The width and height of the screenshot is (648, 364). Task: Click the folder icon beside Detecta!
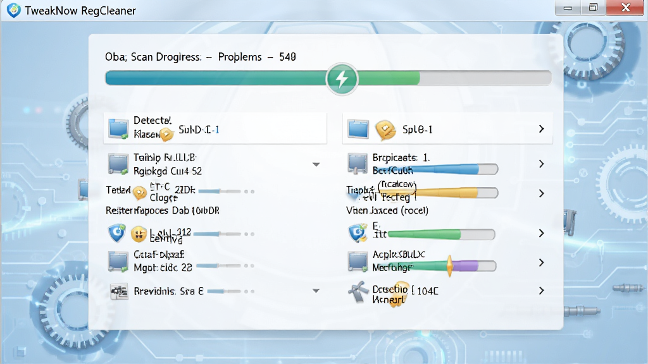[x=118, y=129]
